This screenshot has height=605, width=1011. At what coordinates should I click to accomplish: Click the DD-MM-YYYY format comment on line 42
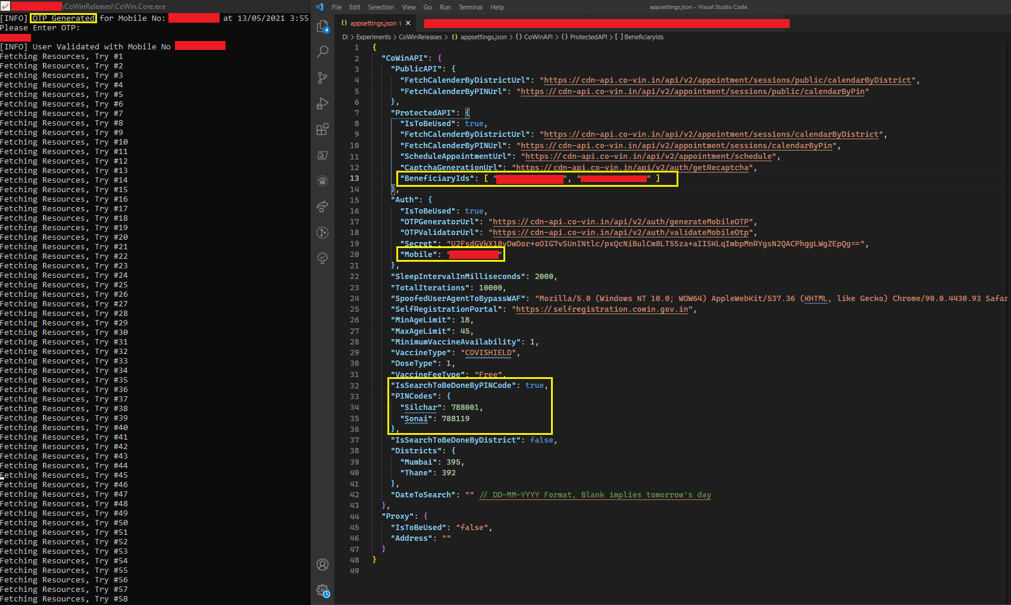[x=595, y=495]
